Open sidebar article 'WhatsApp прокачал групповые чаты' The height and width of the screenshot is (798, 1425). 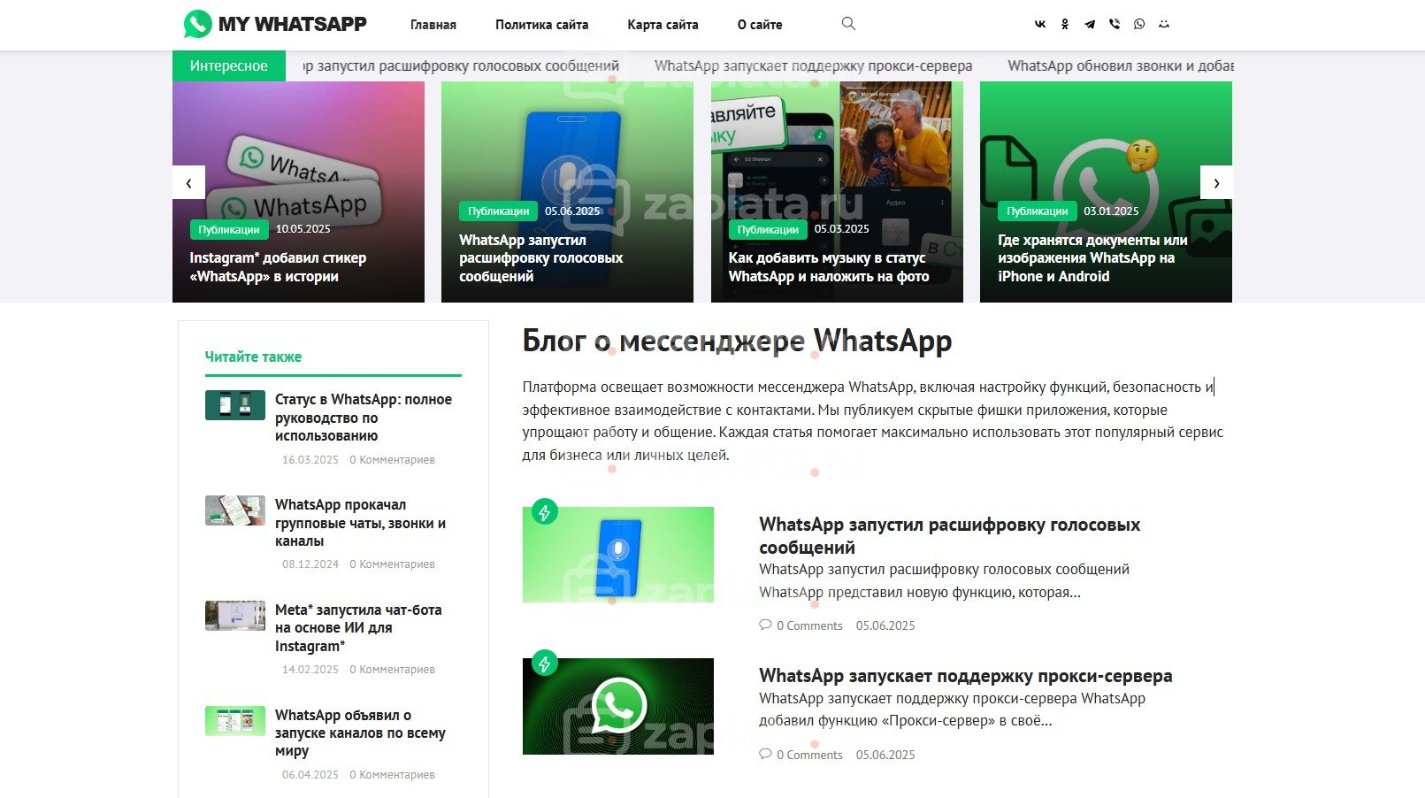point(360,523)
